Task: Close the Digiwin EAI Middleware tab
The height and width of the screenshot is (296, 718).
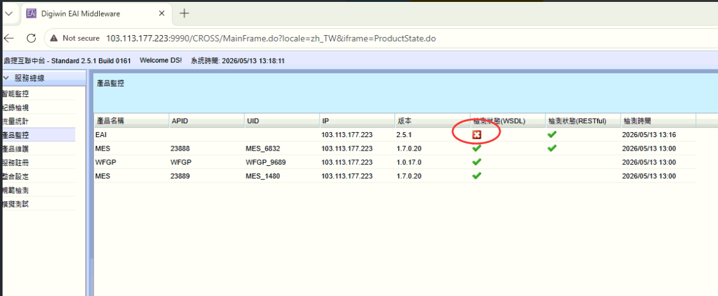Action: (162, 13)
